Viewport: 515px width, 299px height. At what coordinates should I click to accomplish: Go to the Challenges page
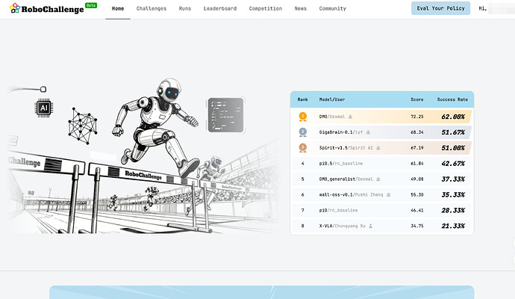(x=152, y=8)
